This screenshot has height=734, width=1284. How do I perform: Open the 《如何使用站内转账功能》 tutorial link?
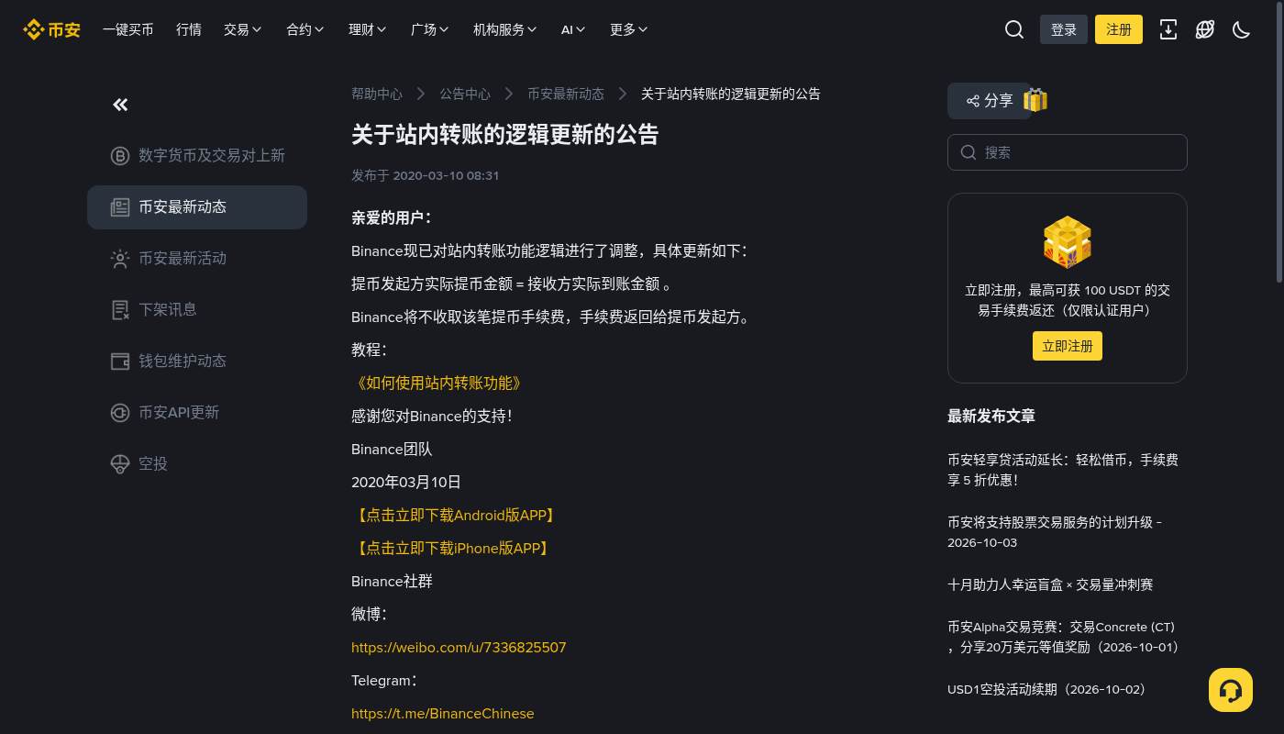pyautogui.click(x=437, y=384)
